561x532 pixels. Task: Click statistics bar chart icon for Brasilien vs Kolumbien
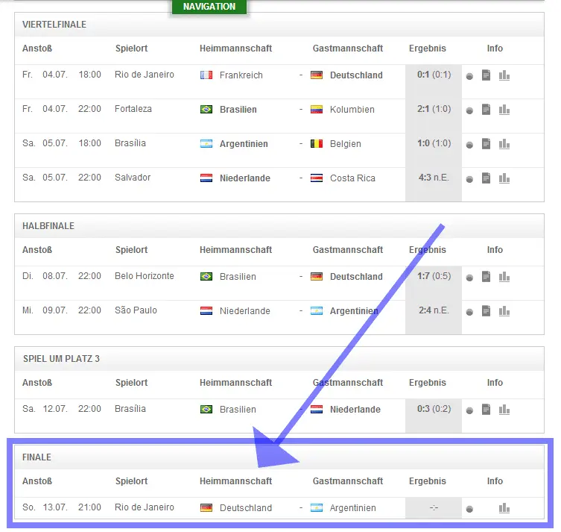[x=504, y=110]
